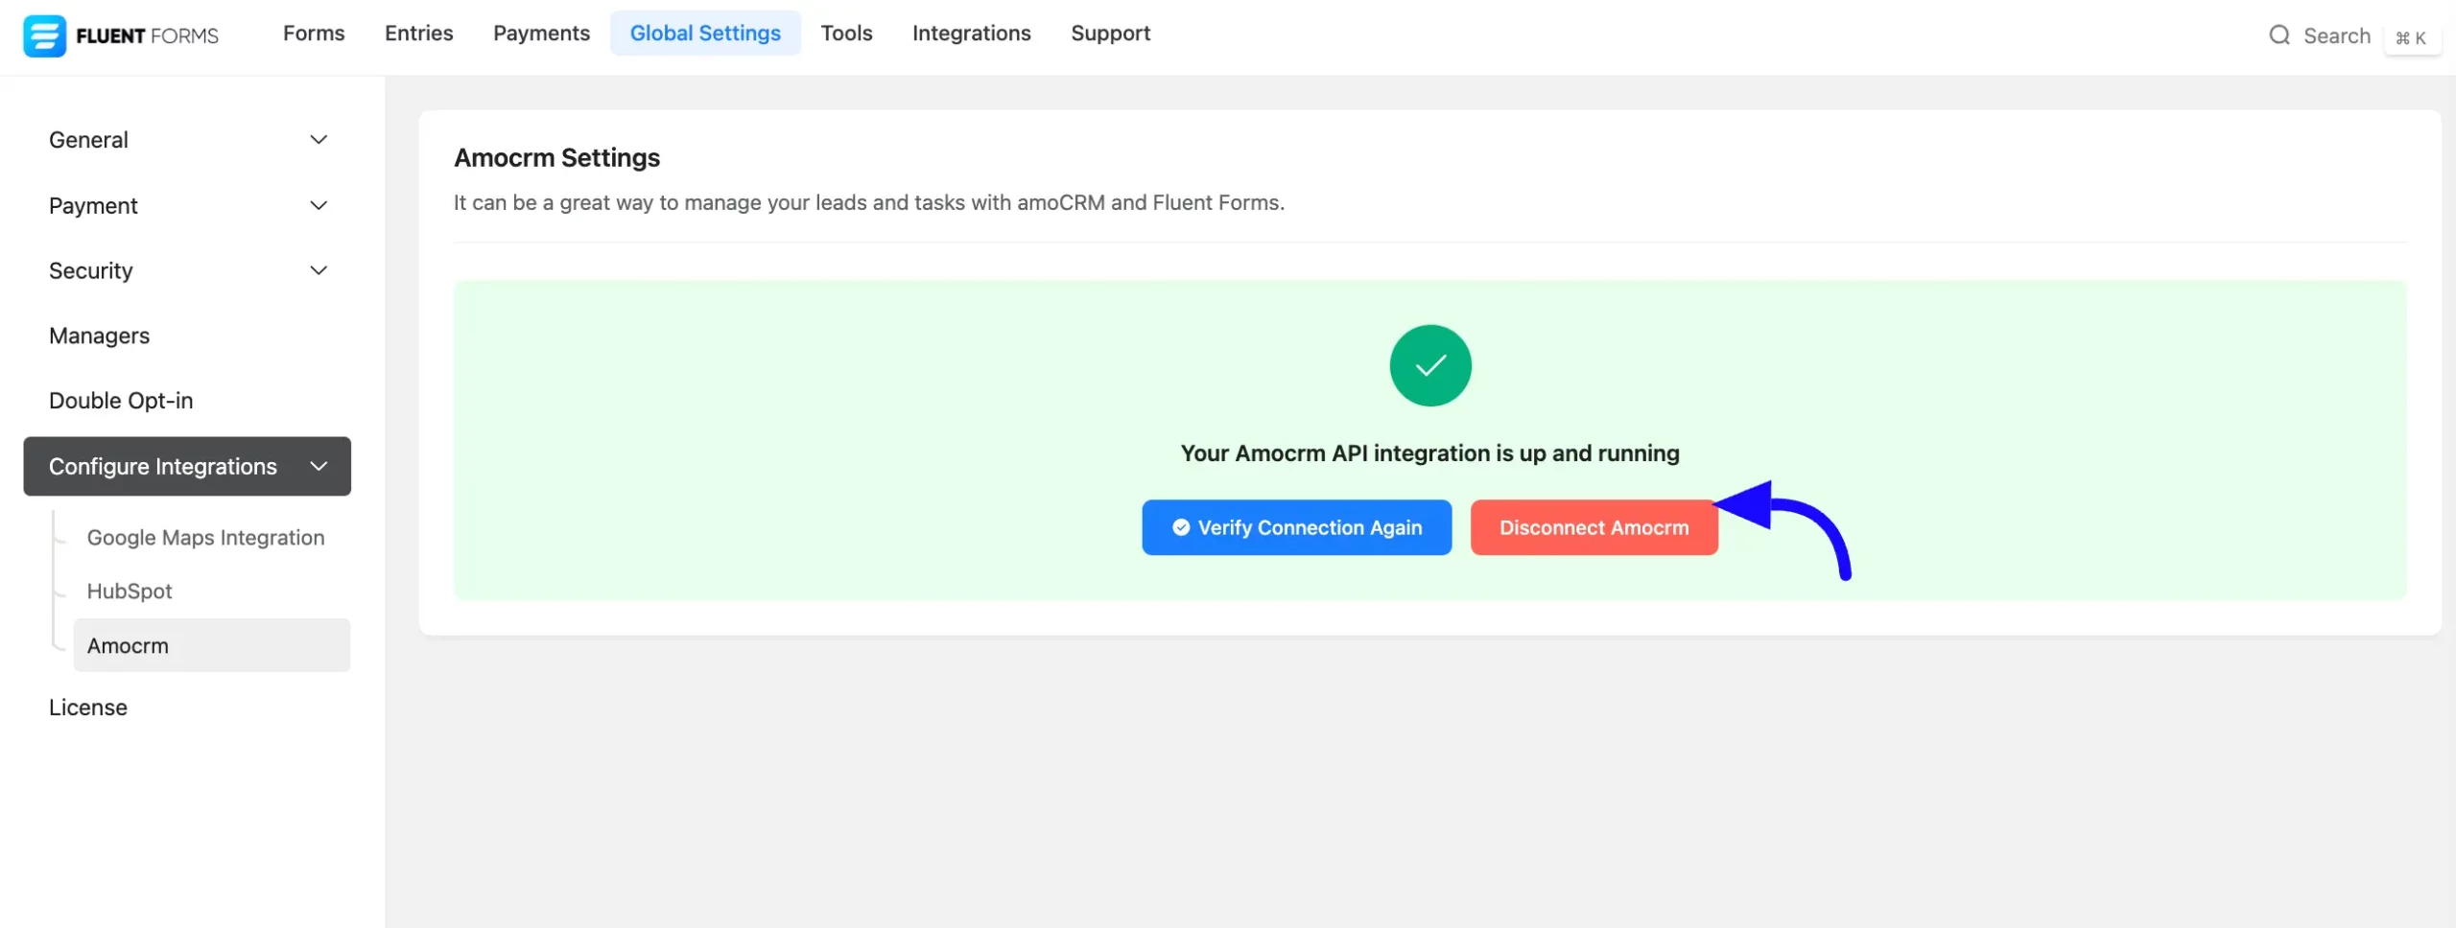Collapse the Configure Integrations chevron
Viewport: 2456px width, 928px height.
point(319,466)
